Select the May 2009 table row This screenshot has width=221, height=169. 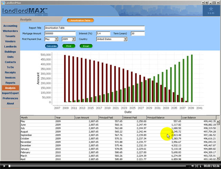pyautogui.click(x=118, y=121)
